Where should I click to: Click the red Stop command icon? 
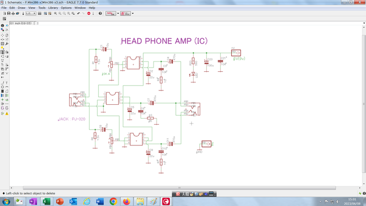point(88,13)
